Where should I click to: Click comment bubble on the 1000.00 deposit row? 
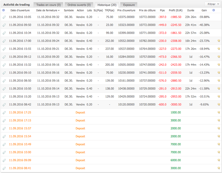tap(219, 112)
